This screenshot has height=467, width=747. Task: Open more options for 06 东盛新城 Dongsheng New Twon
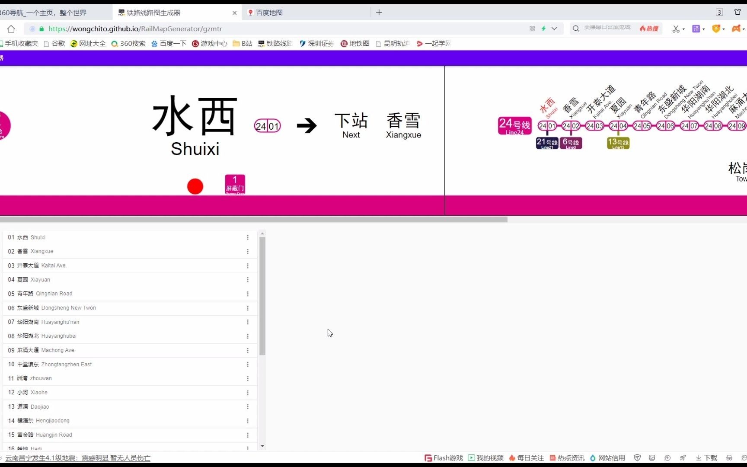tap(248, 308)
